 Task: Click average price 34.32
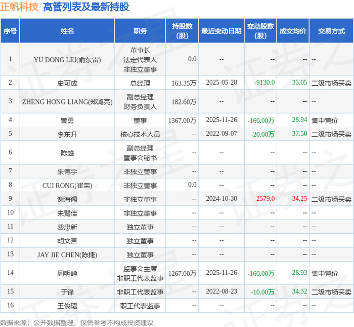(299, 291)
